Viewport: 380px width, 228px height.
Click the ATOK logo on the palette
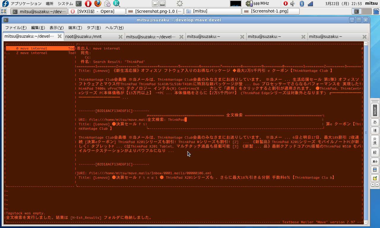(375, 110)
